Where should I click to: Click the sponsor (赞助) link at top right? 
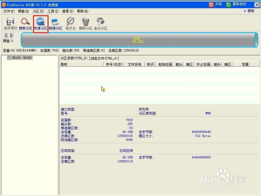pyautogui.click(x=249, y=11)
